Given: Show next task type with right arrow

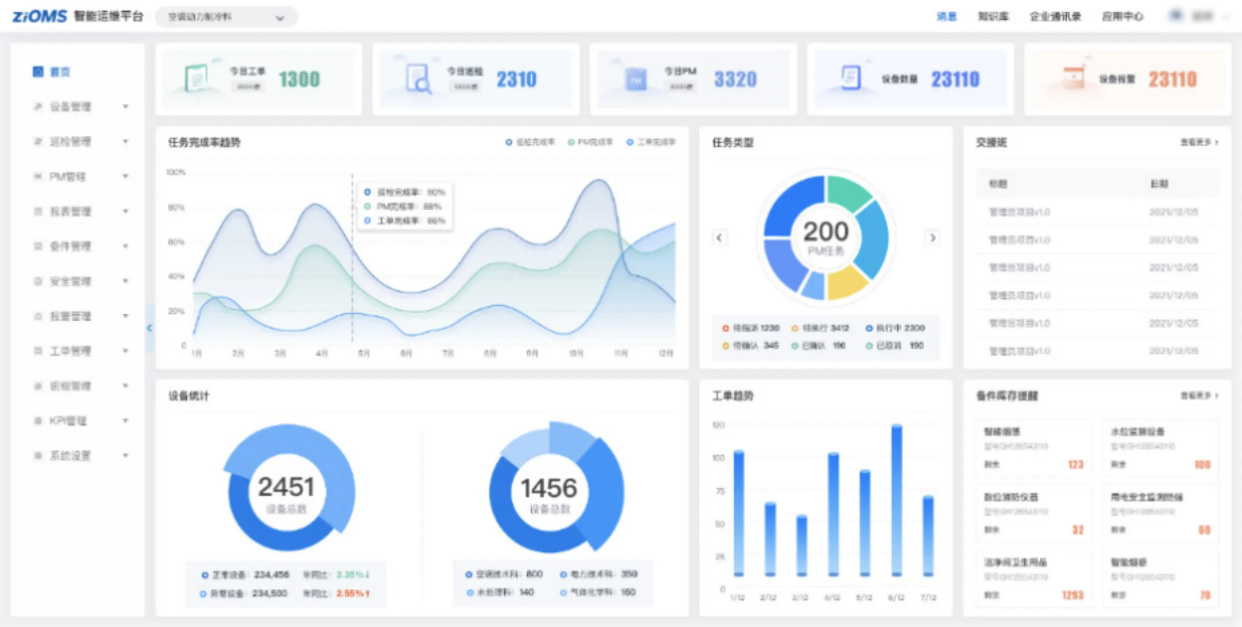Looking at the screenshot, I should coord(932,238).
